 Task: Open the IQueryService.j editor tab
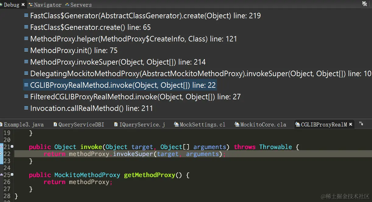(140, 124)
